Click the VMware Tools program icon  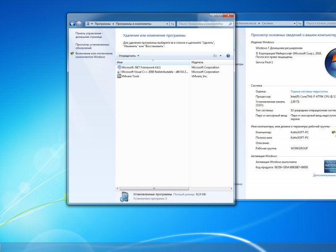point(119,76)
